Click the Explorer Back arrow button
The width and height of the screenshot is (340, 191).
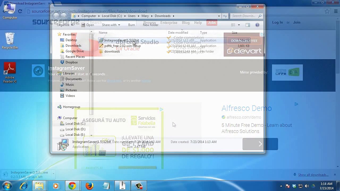pos(56,16)
